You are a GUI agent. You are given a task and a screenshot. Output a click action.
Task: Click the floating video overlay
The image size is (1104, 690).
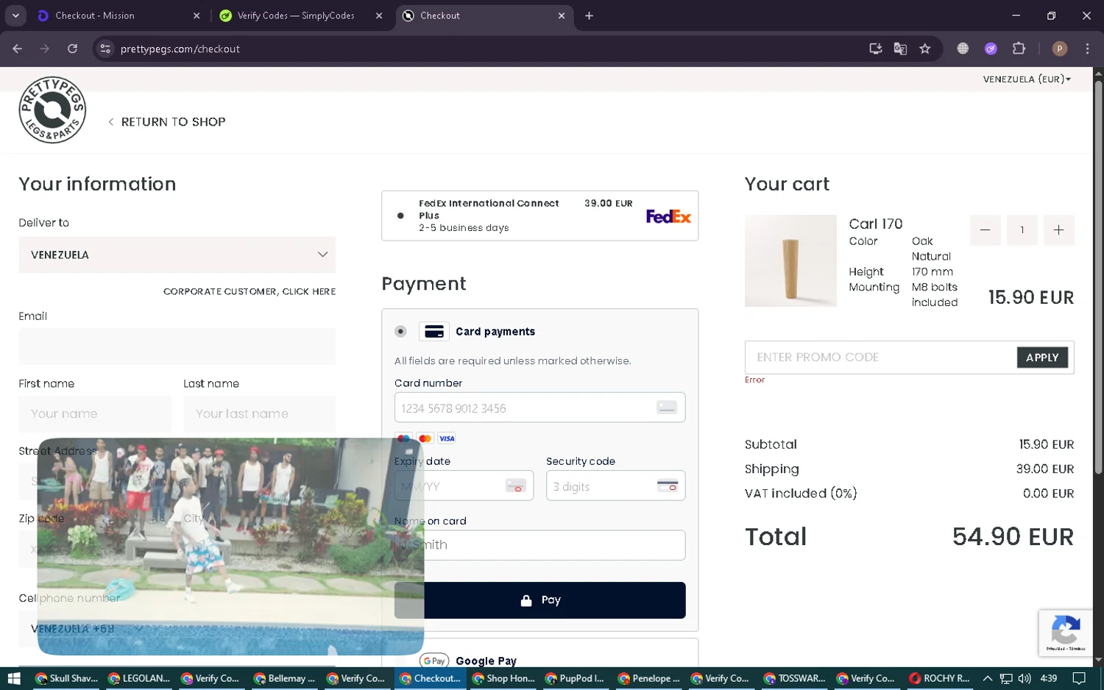pos(230,547)
